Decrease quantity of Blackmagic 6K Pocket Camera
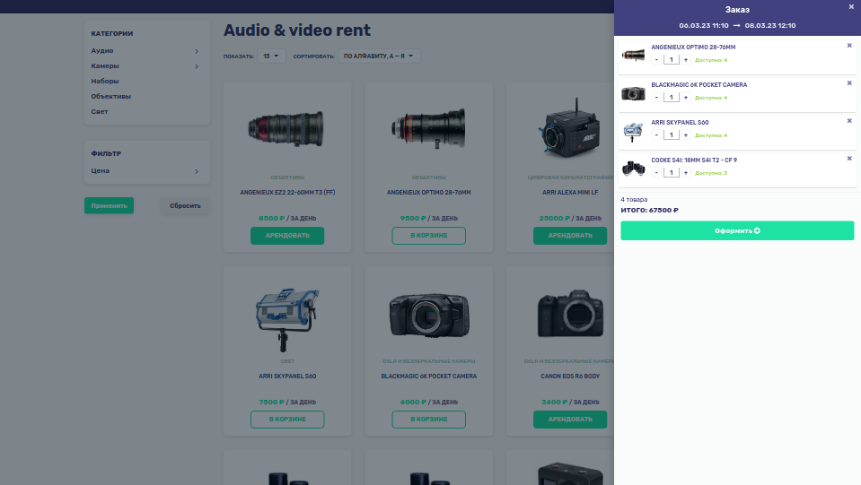Viewport: 861px width, 485px height. click(x=656, y=98)
